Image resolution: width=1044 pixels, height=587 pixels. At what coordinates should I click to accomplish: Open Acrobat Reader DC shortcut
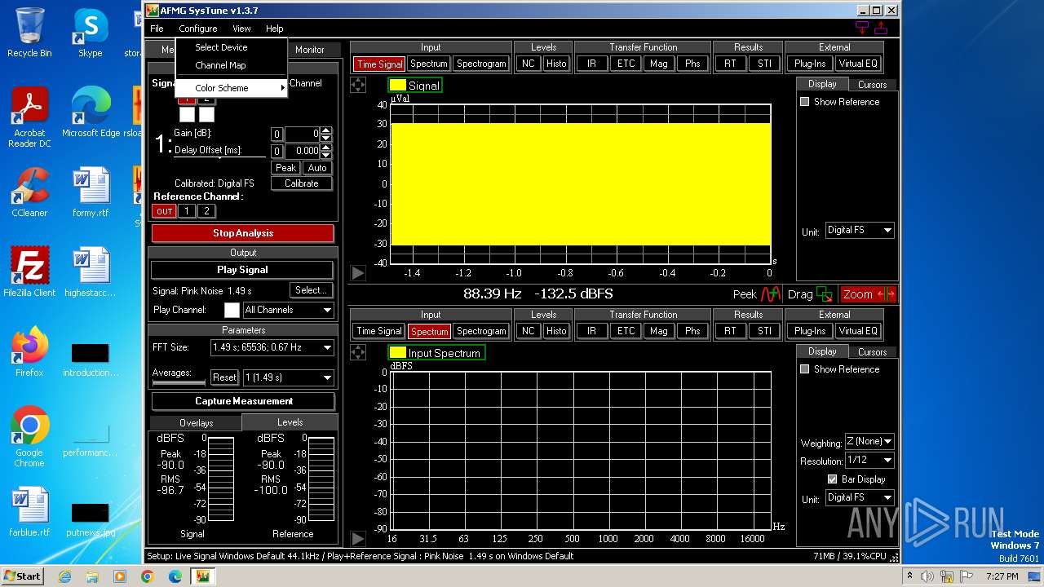[x=29, y=118]
